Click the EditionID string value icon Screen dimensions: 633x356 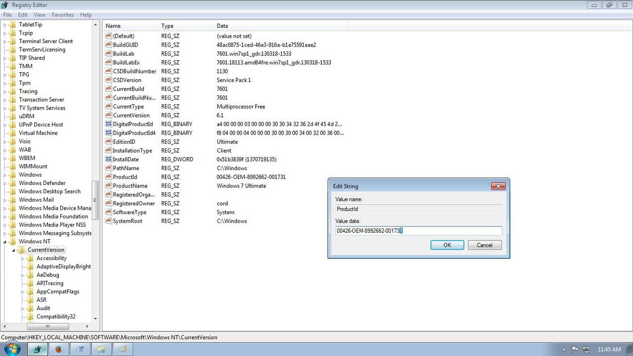click(x=108, y=142)
